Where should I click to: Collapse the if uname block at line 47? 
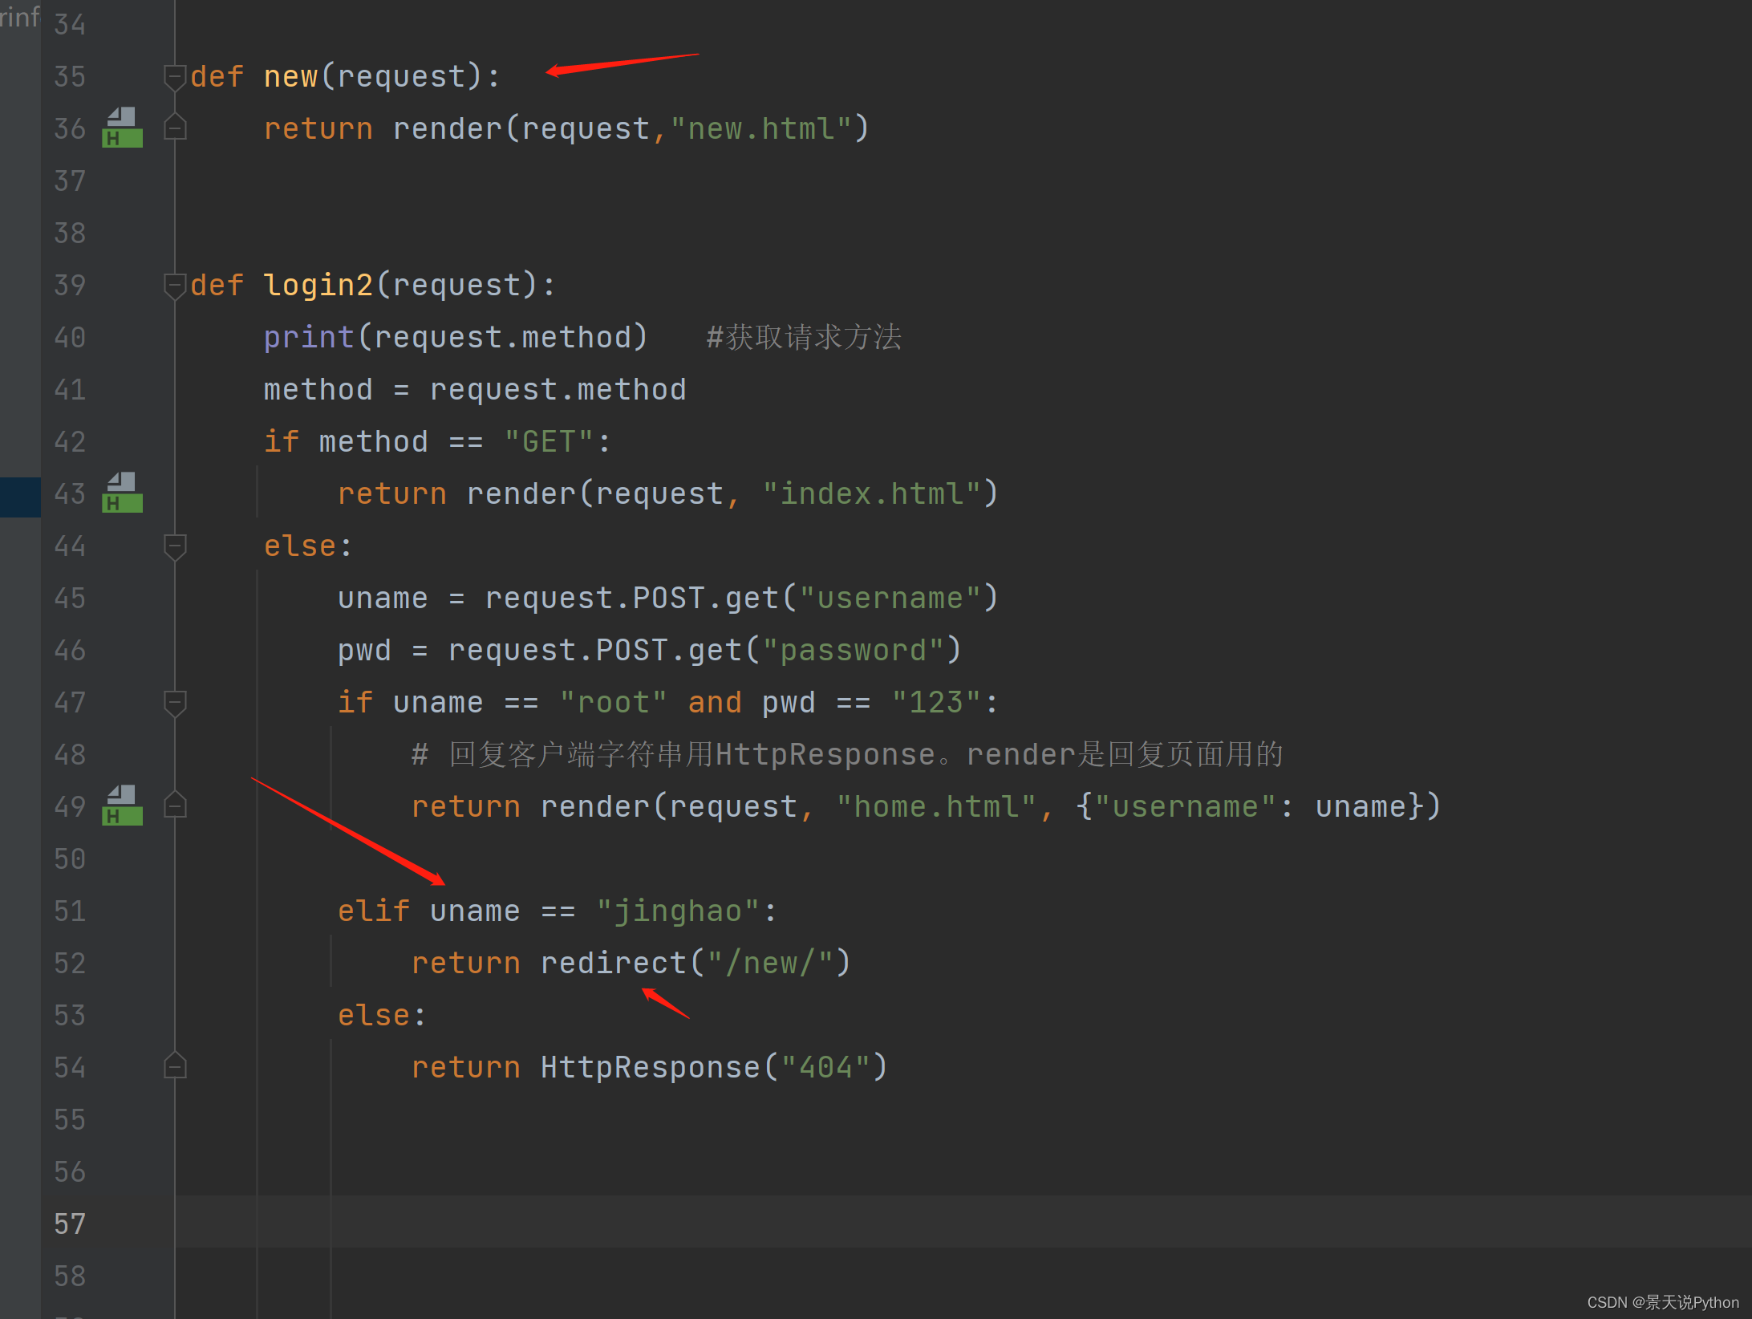coord(175,703)
